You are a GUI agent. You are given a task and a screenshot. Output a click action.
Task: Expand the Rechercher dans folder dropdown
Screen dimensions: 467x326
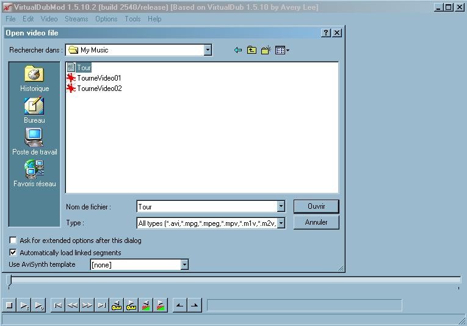click(208, 50)
